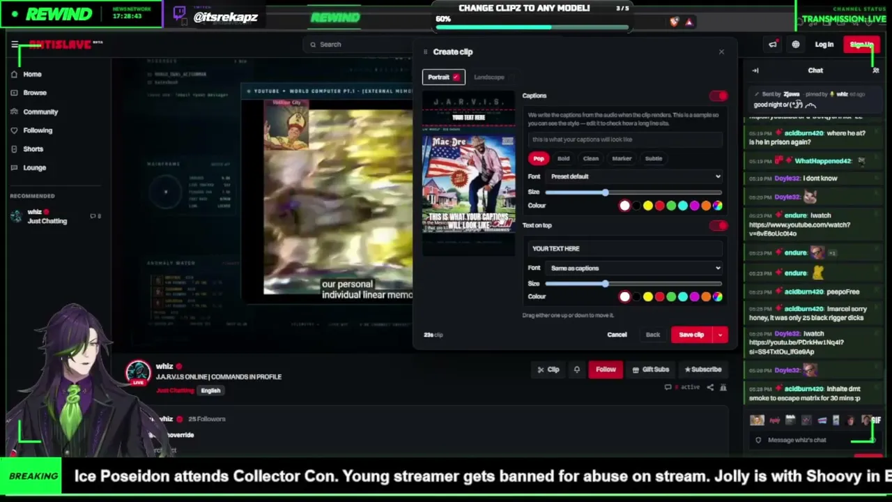Click the caption sample text field

point(624,139)
